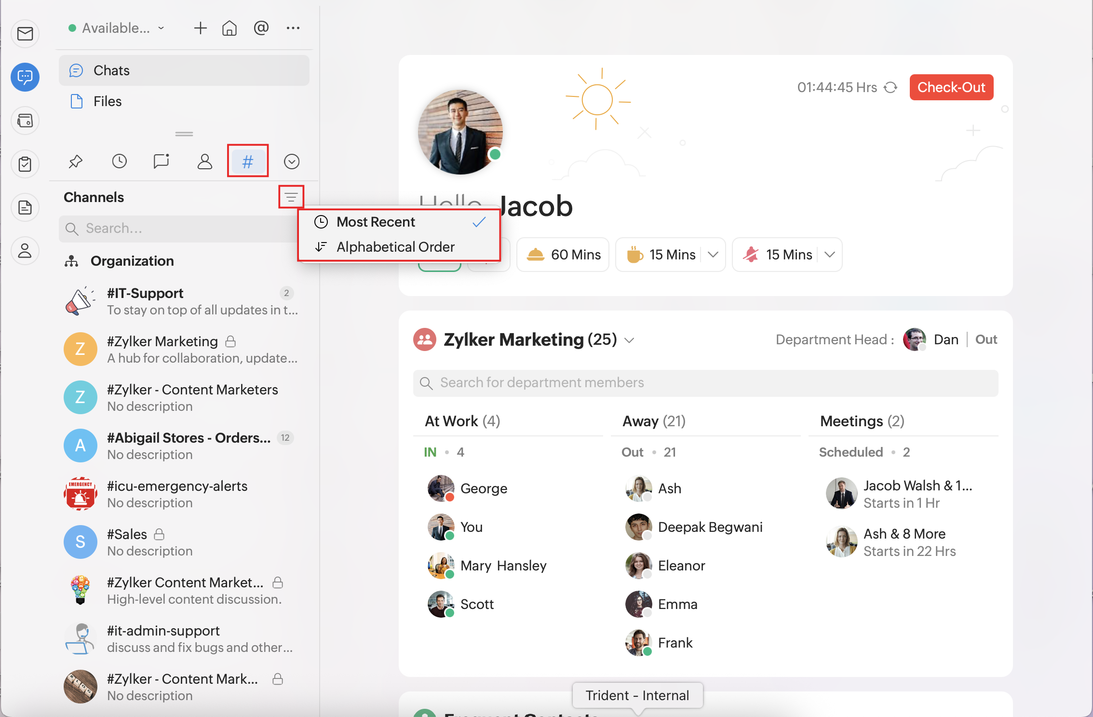Image resolution: width=1093 pixels, height=717 pixels.
Task: Open mentions via the @ icon
Action: [x=261, y=28]
